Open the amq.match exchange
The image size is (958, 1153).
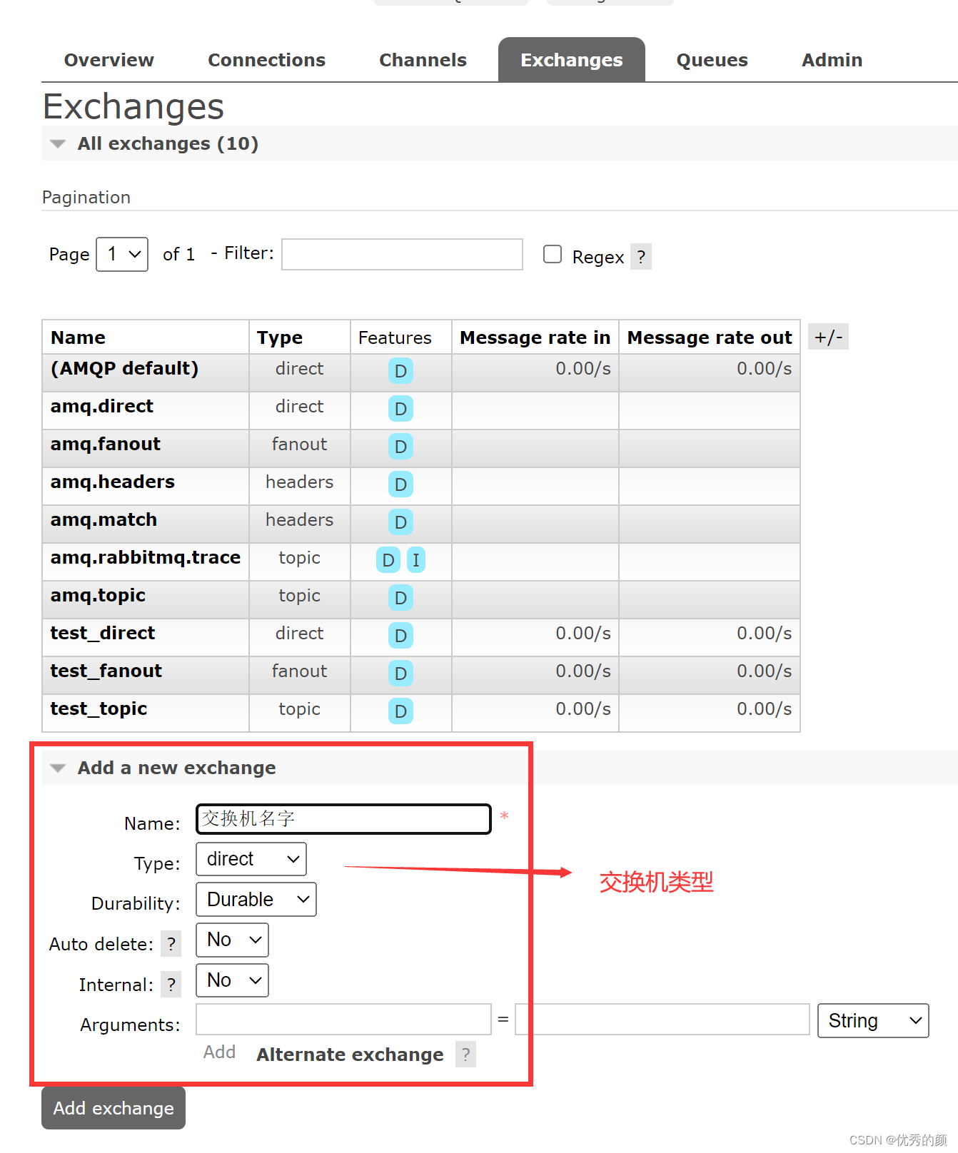(x=104, y=519)
